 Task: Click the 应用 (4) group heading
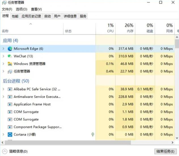[10, 40]
